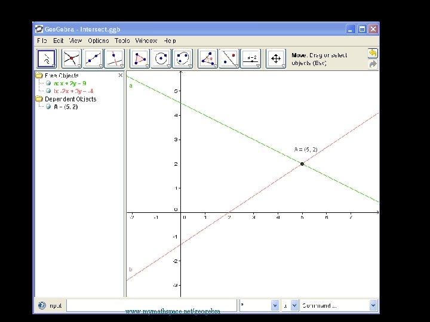Screen dimensions: 430x322
Task: Open the Window menu
Action: [146, 41]
